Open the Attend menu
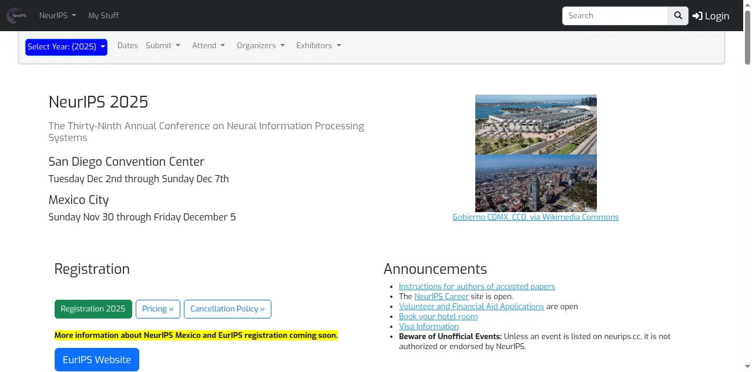This screenshot has height=372, width=752. point(209,46)
